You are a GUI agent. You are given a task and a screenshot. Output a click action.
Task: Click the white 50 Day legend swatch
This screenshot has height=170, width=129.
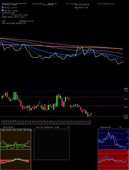[3, 7]
